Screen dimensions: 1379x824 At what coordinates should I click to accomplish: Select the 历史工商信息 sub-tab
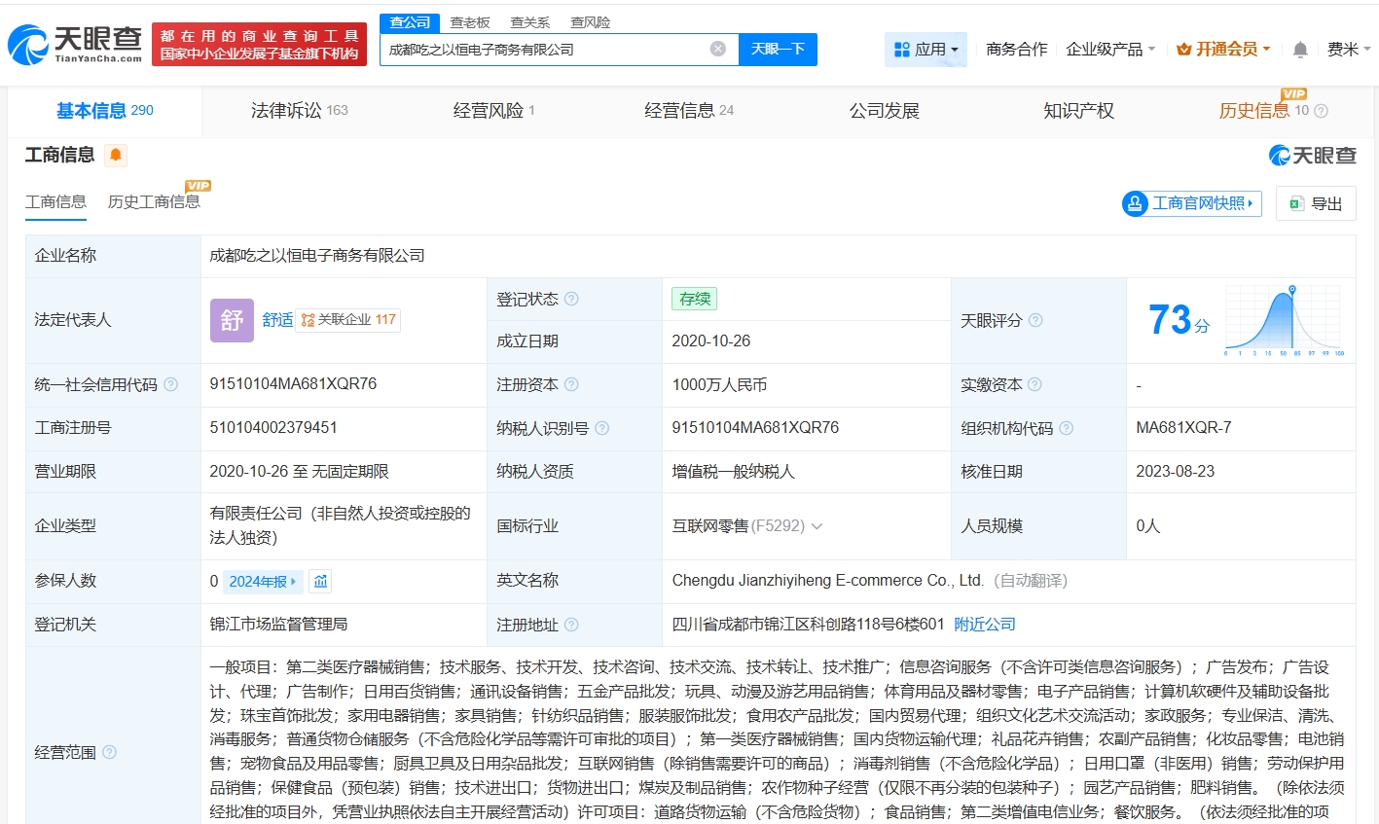(x=154, y=201)
